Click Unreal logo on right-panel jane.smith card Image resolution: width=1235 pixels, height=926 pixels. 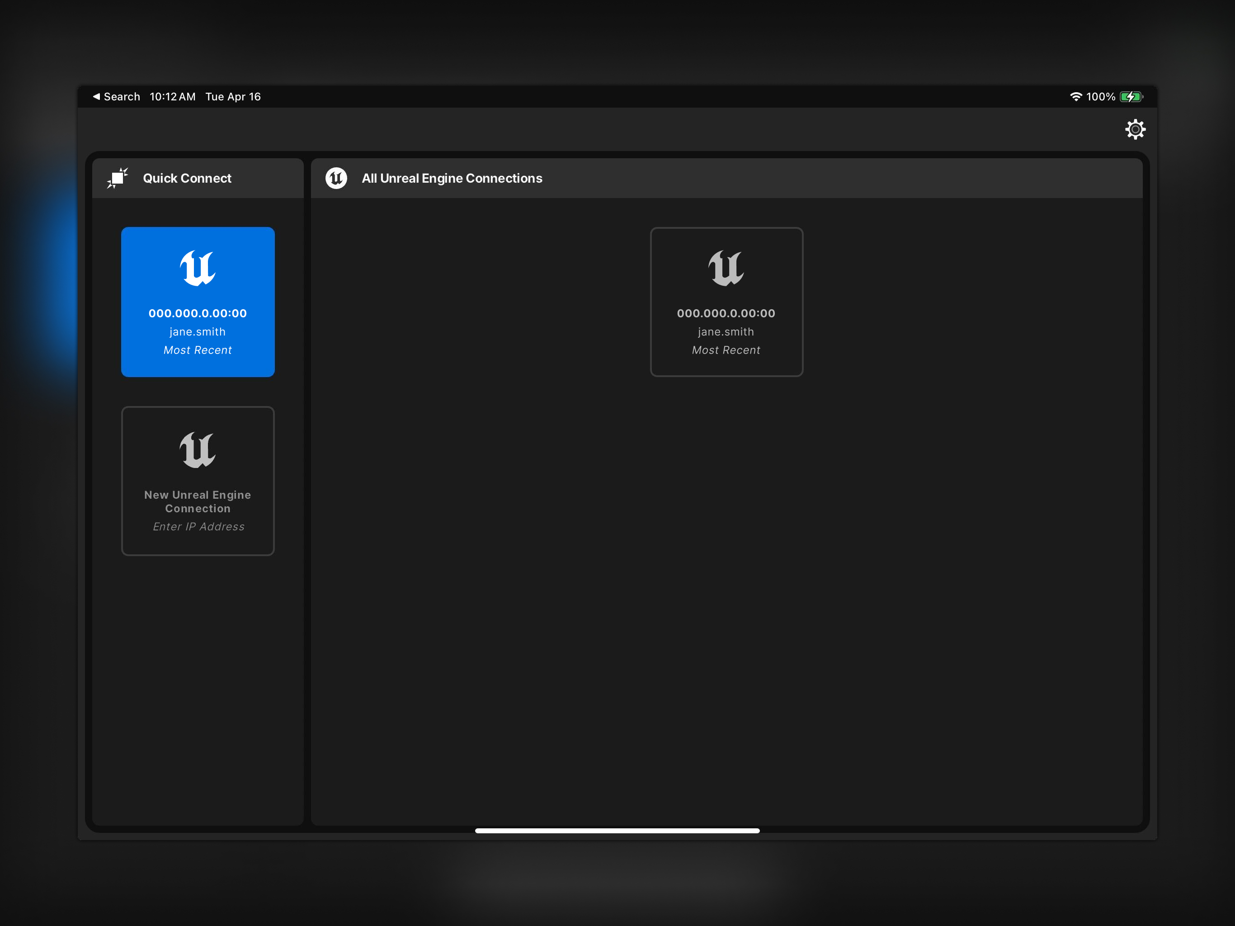tap(726, 268)
